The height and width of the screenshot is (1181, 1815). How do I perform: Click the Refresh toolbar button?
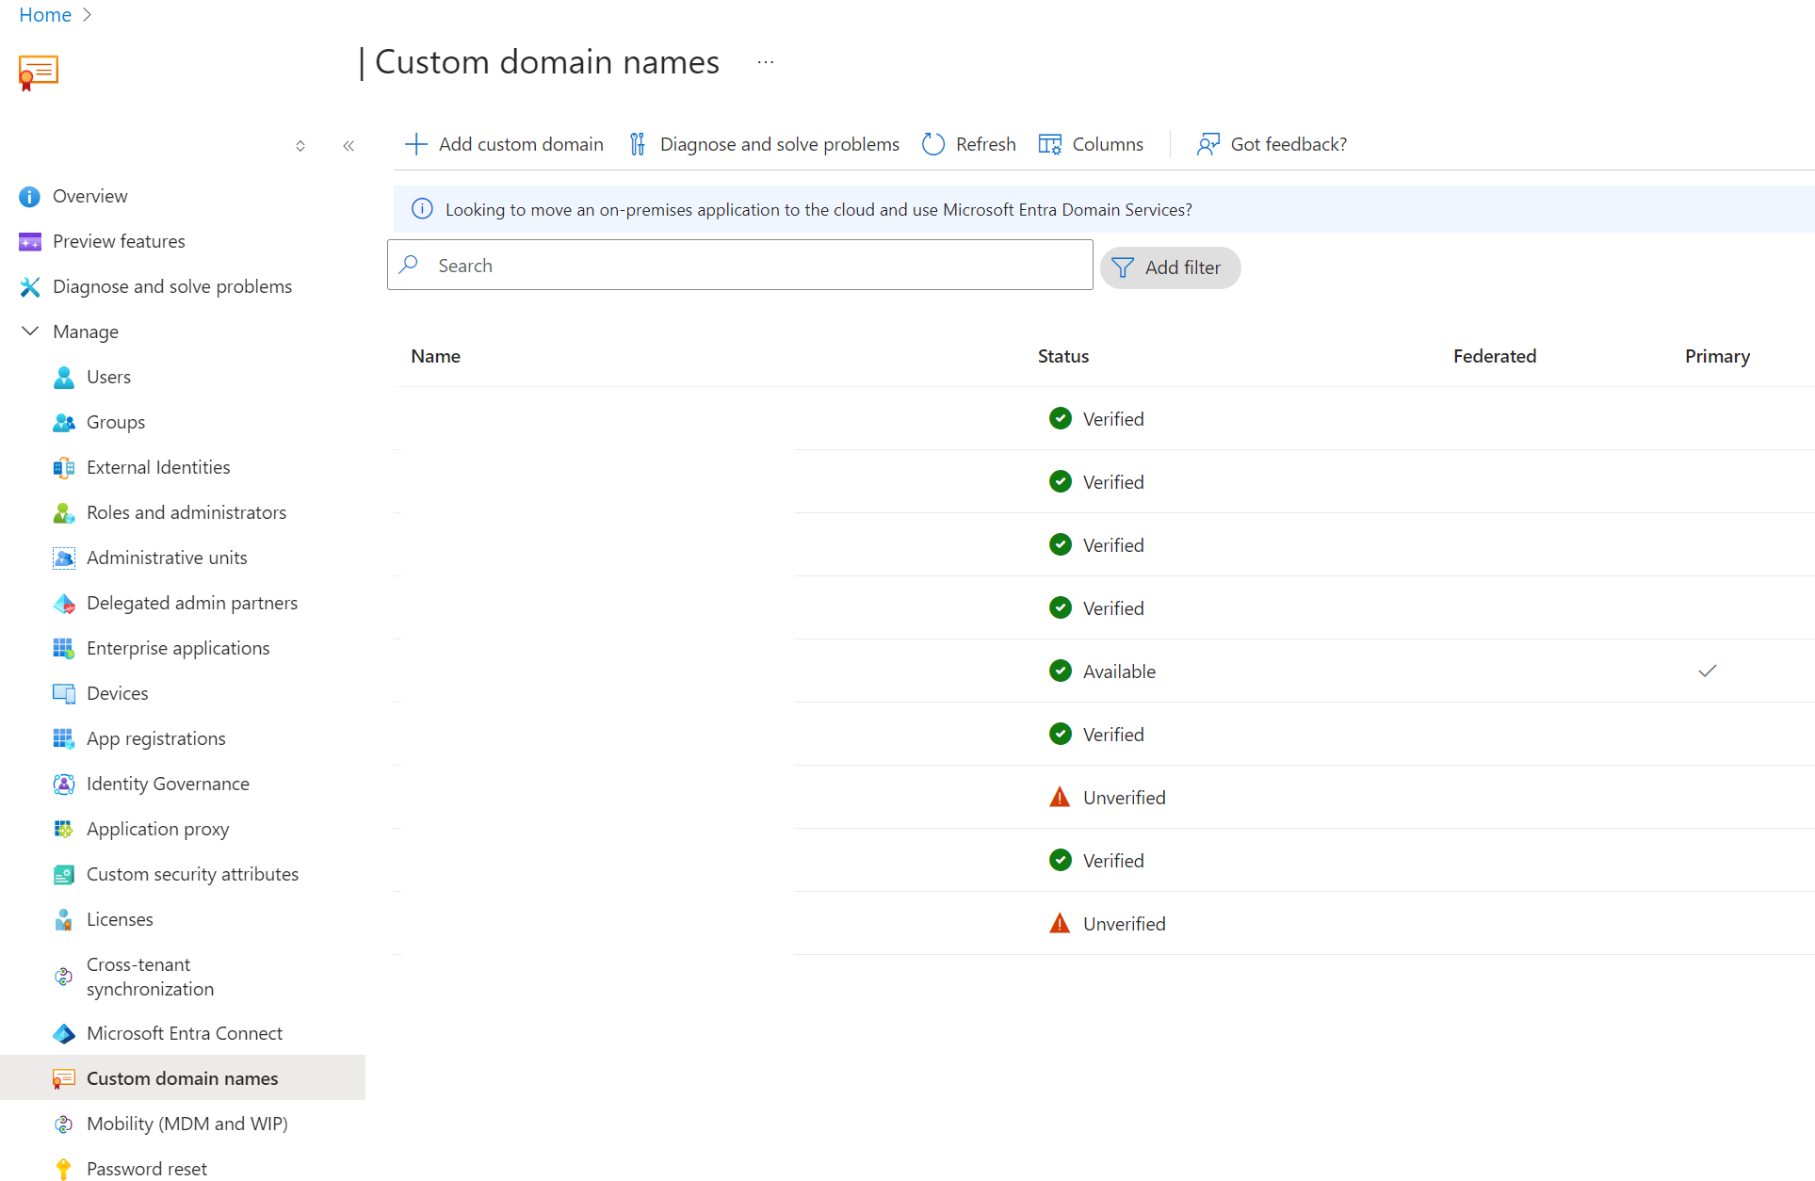click(969, 144)
